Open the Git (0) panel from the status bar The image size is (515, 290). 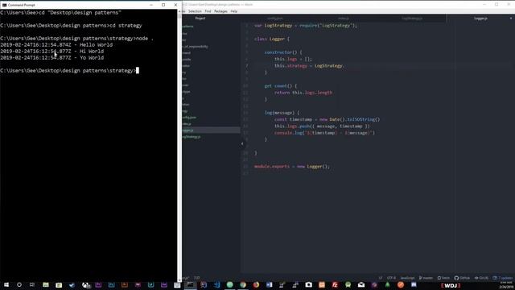tap(481, 278)
